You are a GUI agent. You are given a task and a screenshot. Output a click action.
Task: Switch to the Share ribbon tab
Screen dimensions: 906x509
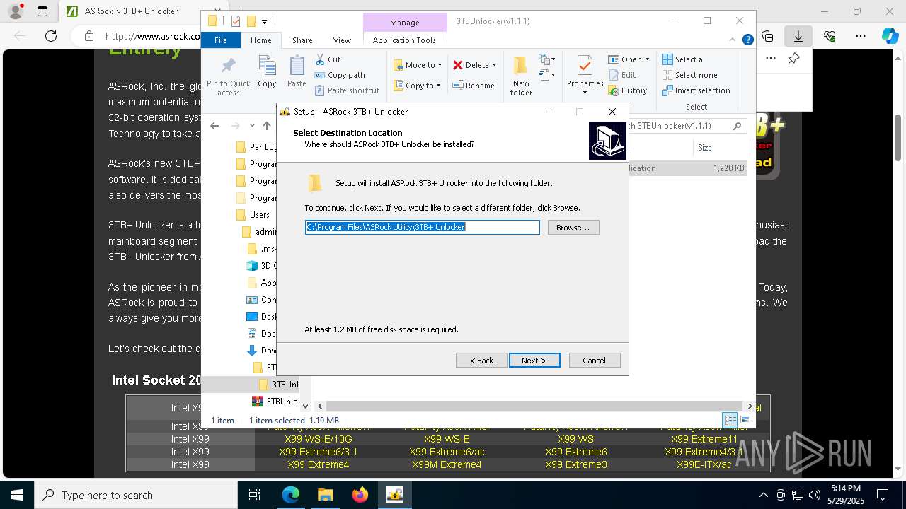(302, 40)
